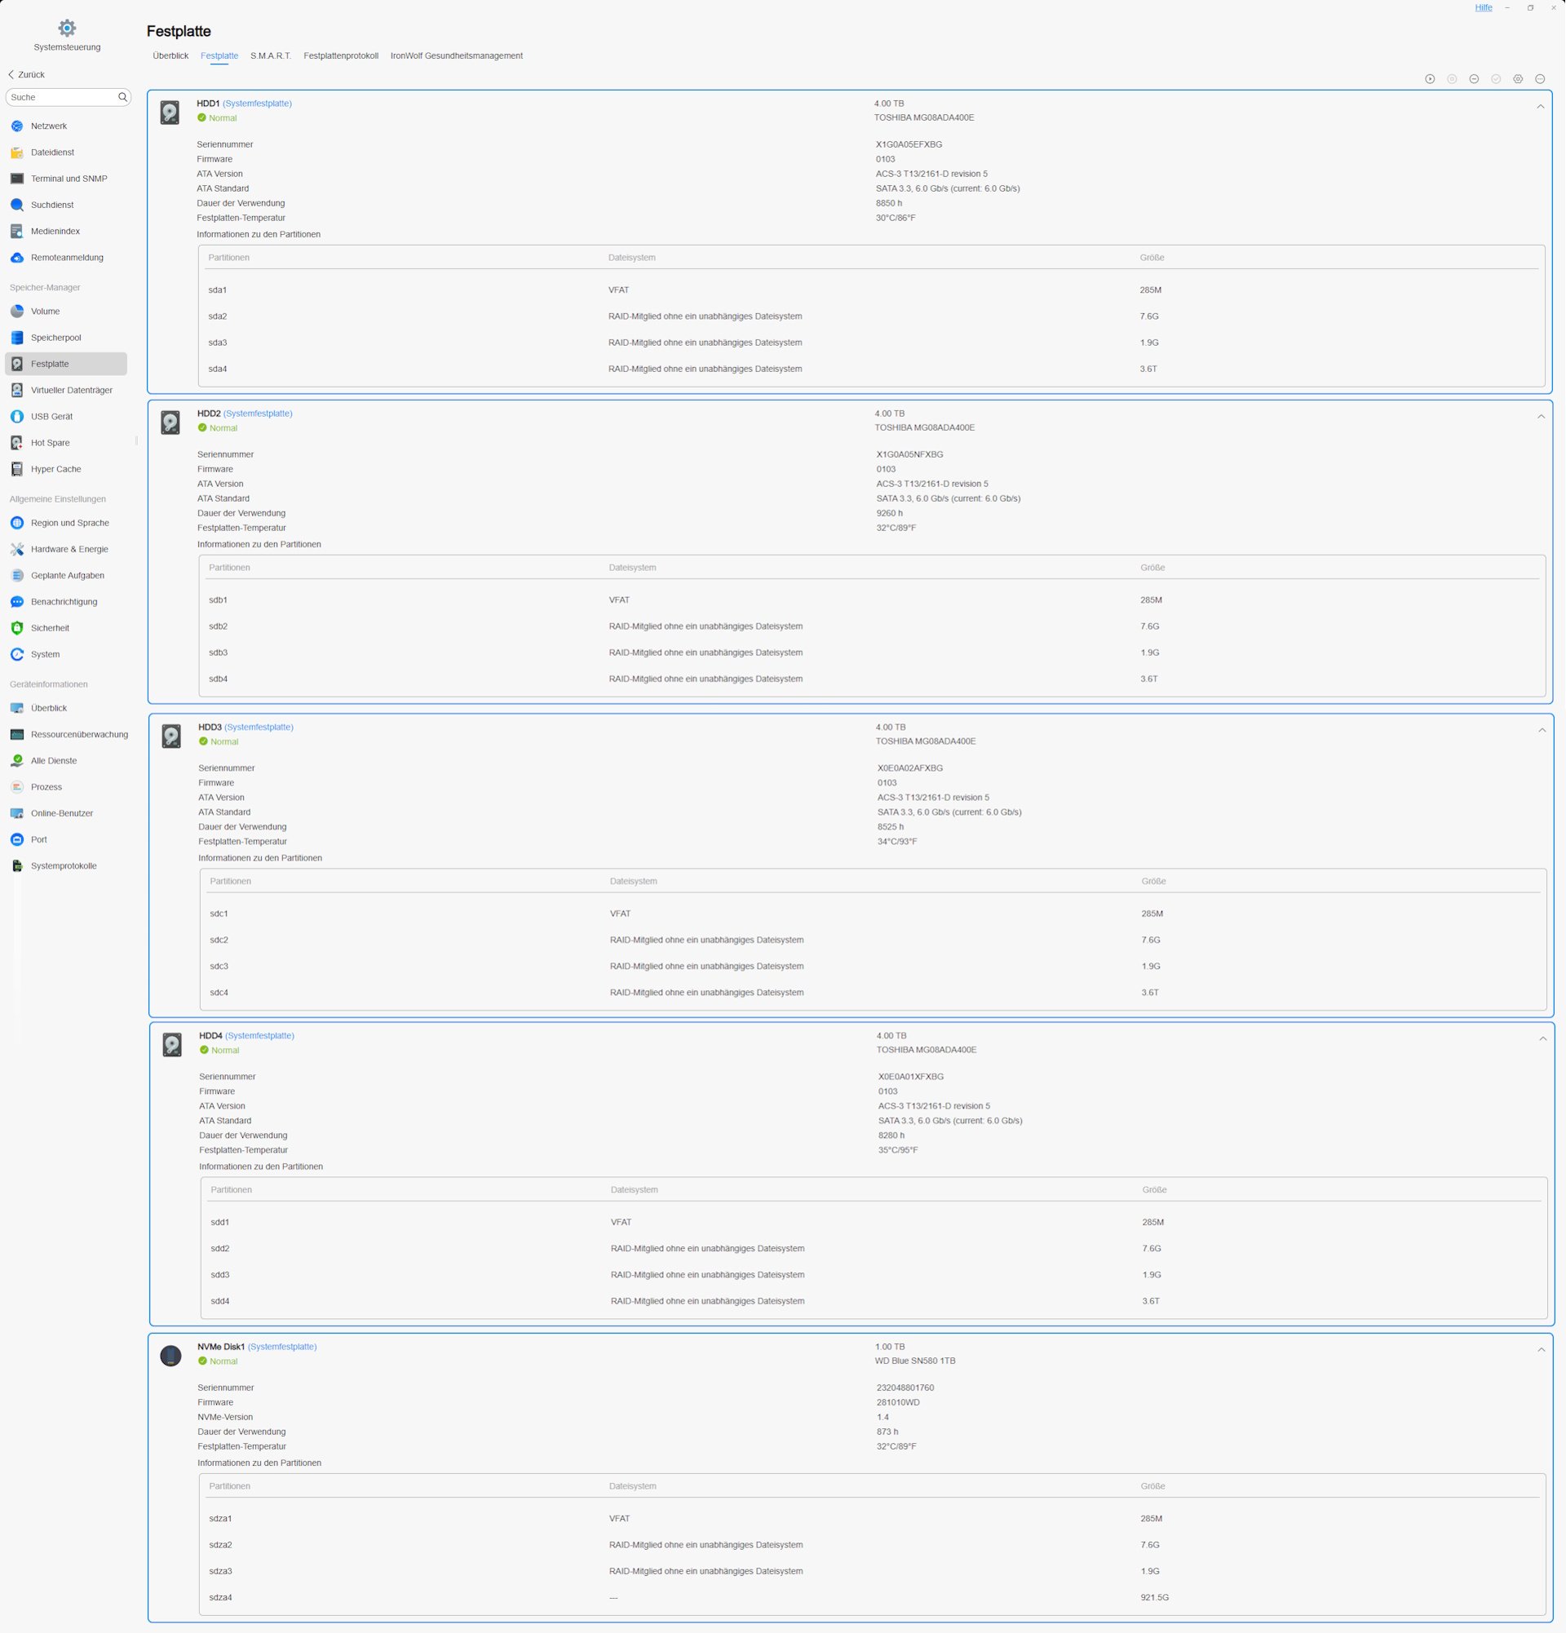Switch to the S.M.A.R.T. tab

pos(271,55)
